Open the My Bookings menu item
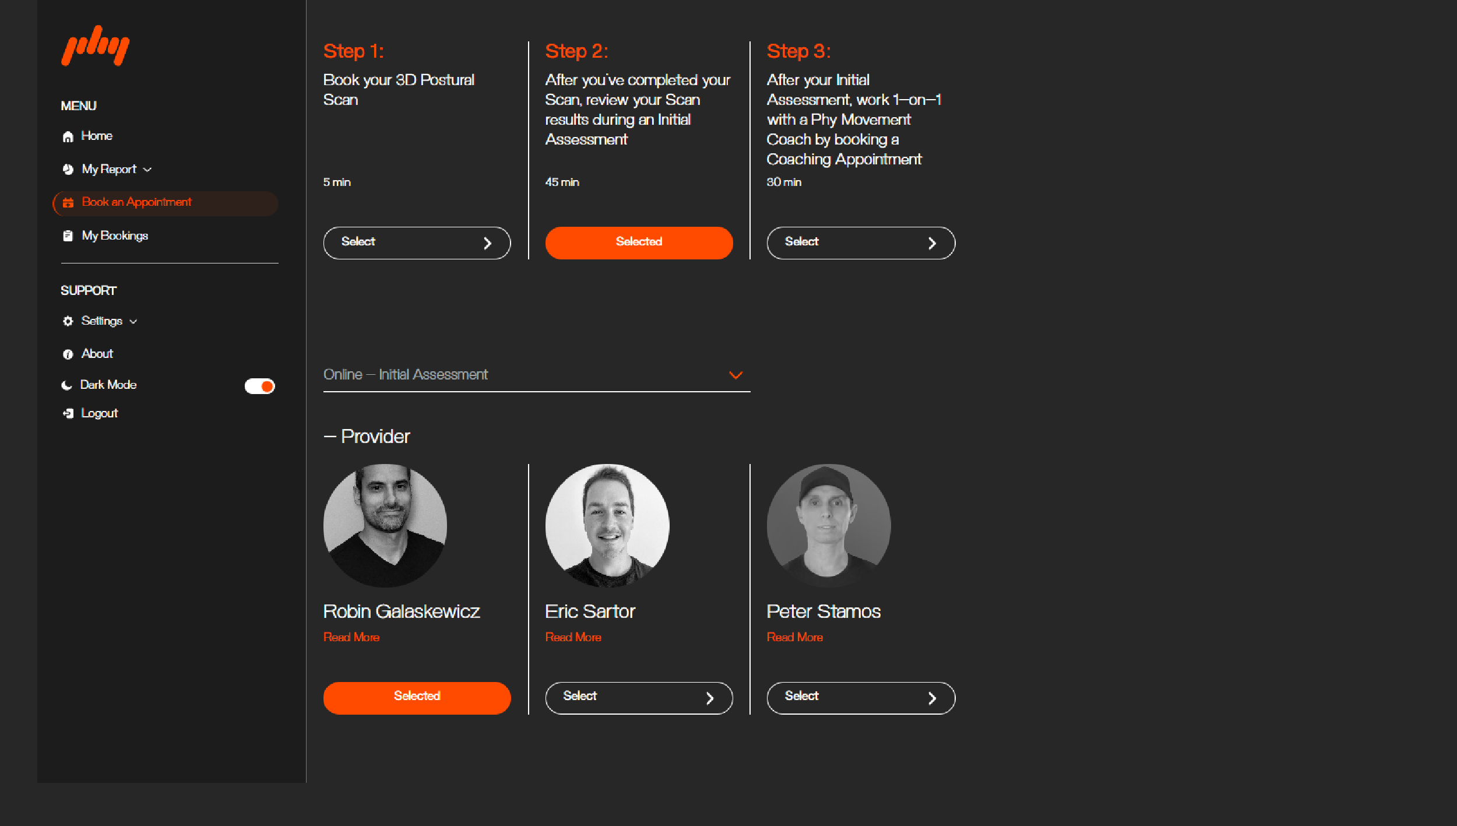The height and width of the screenshot is (826, 1457). [115, 236]
